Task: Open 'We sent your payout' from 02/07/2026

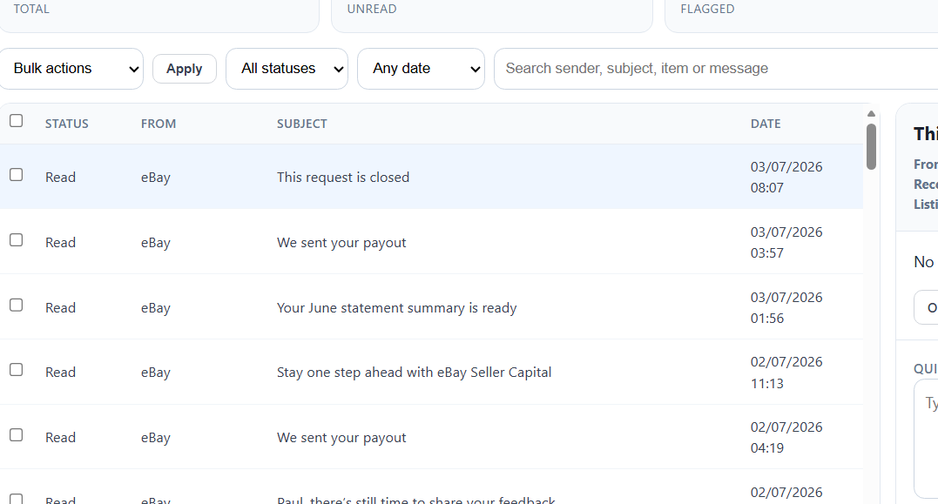Action: (341, 437)
